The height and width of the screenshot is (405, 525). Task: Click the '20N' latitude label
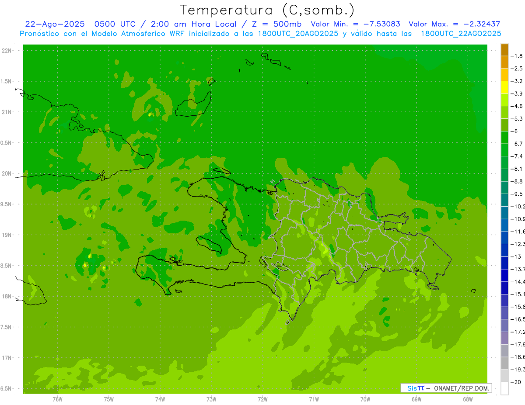click(x=7, y=173)
